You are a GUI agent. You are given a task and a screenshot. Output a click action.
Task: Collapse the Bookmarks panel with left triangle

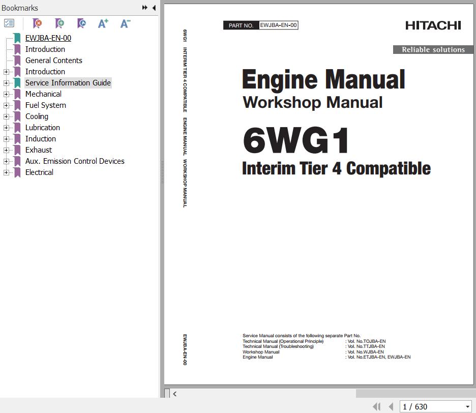coord(154,8)
